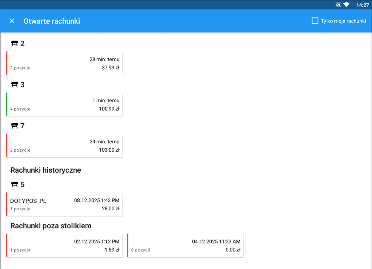This screenshot has width=372, height=269.
Task: Click the Tylko moje rachunki label
Action: click(x=343, y=21)
